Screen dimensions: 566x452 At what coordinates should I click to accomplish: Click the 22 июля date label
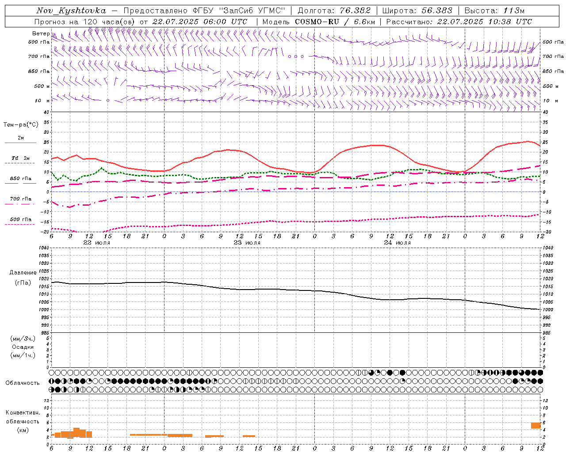[97, 243]
